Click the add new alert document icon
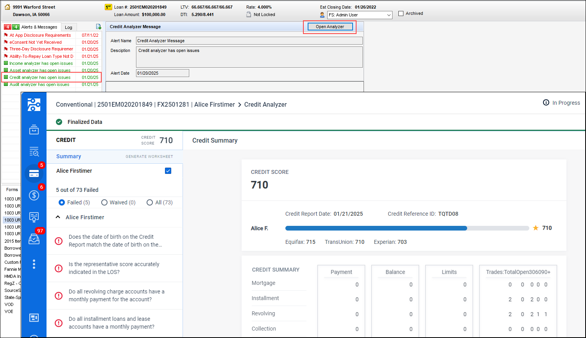Viewport: 586px width, 338px height. 99,27
